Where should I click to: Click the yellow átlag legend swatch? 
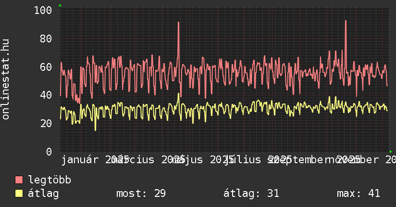[x=19, y=194]
